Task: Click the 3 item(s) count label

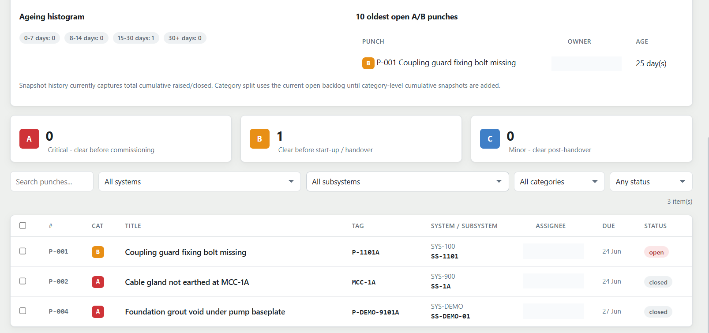Action: (680, 202)
